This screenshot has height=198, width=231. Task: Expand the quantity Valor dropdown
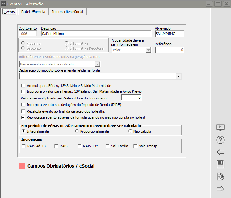click(148, 50)
